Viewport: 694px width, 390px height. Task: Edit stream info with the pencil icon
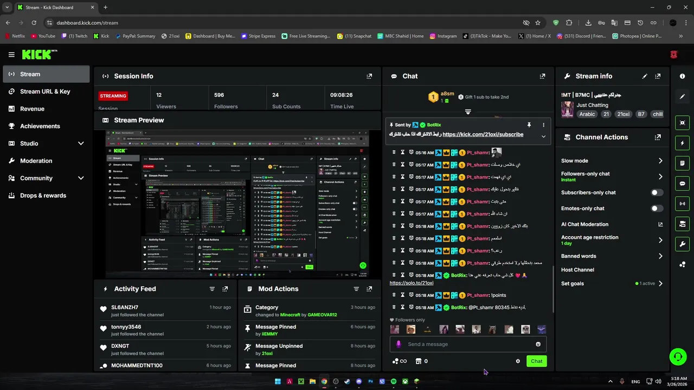tap(645, 76)
